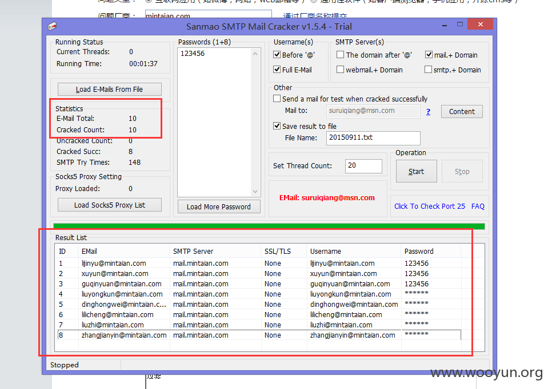Click Load E-Mails From File button
Image resolution: width=548 pixels, height=389 pixels.
109,90
